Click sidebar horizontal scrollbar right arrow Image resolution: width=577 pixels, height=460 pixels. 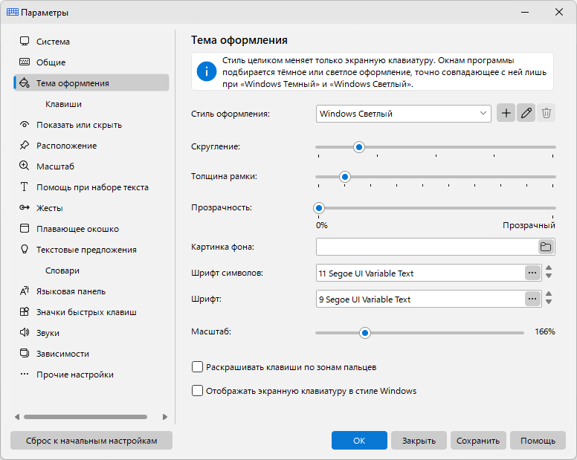click(164, 417)
